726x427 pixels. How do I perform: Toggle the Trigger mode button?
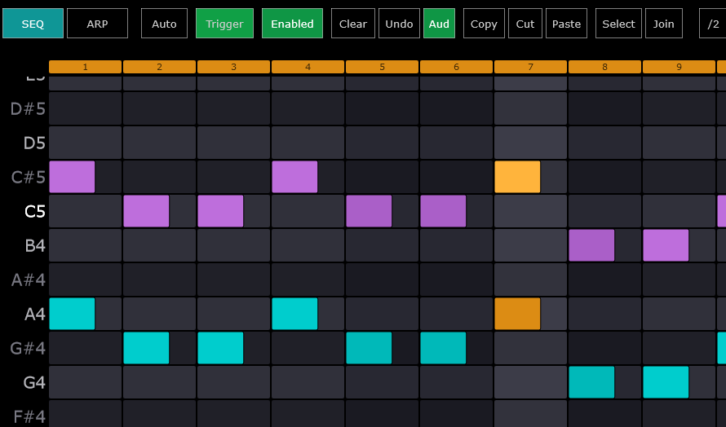coord(224,24)
